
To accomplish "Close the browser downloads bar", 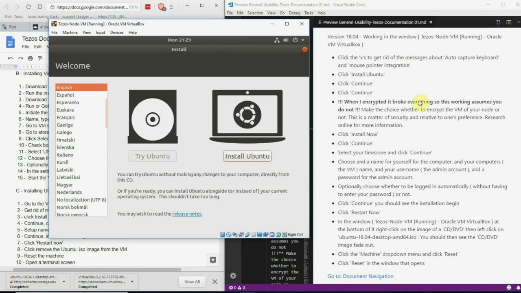I will coord(215,282).
